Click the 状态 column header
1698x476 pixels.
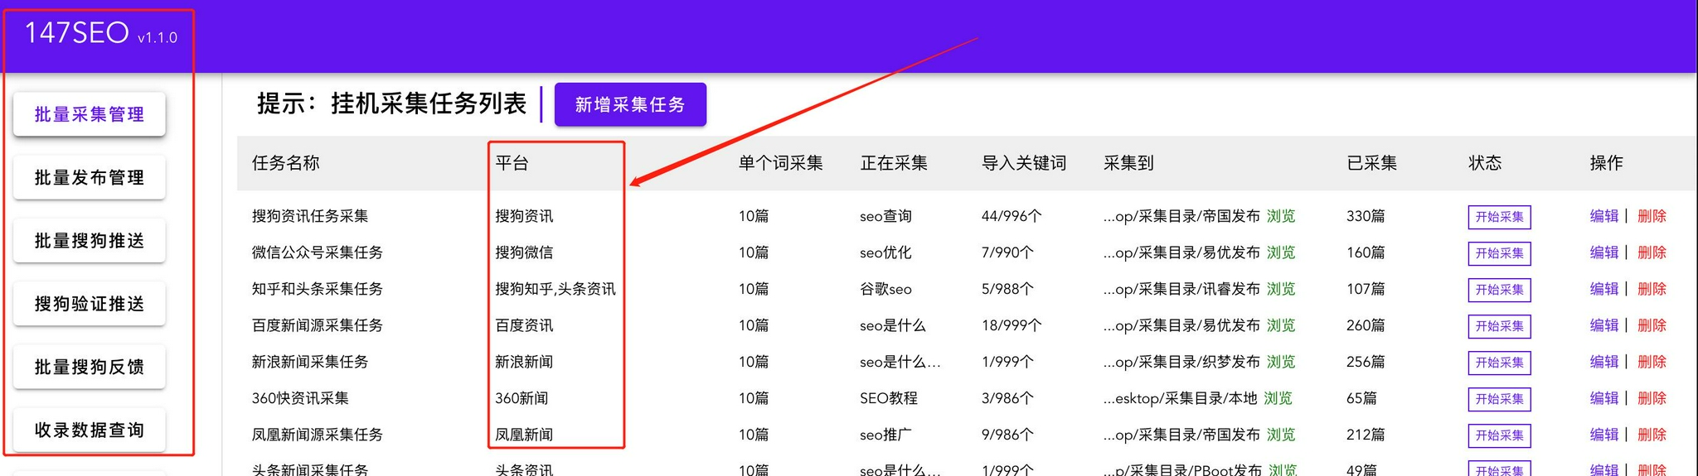pyautogui.click(x=1485, y=163)
